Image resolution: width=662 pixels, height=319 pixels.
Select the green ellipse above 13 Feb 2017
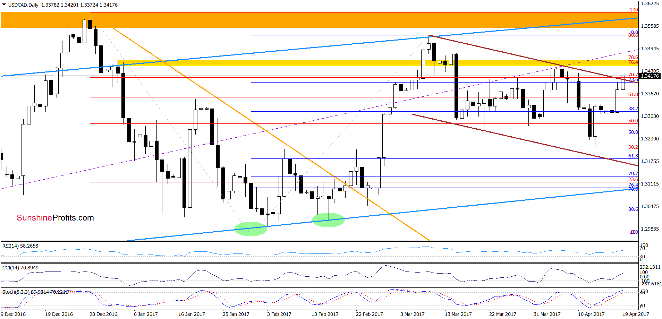(328, 220)
